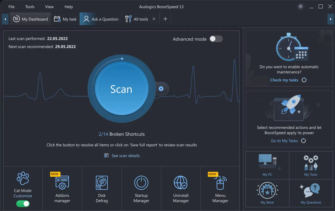Click the Cat Mode paw icon

pyautogui.click(x=23, y=178)
